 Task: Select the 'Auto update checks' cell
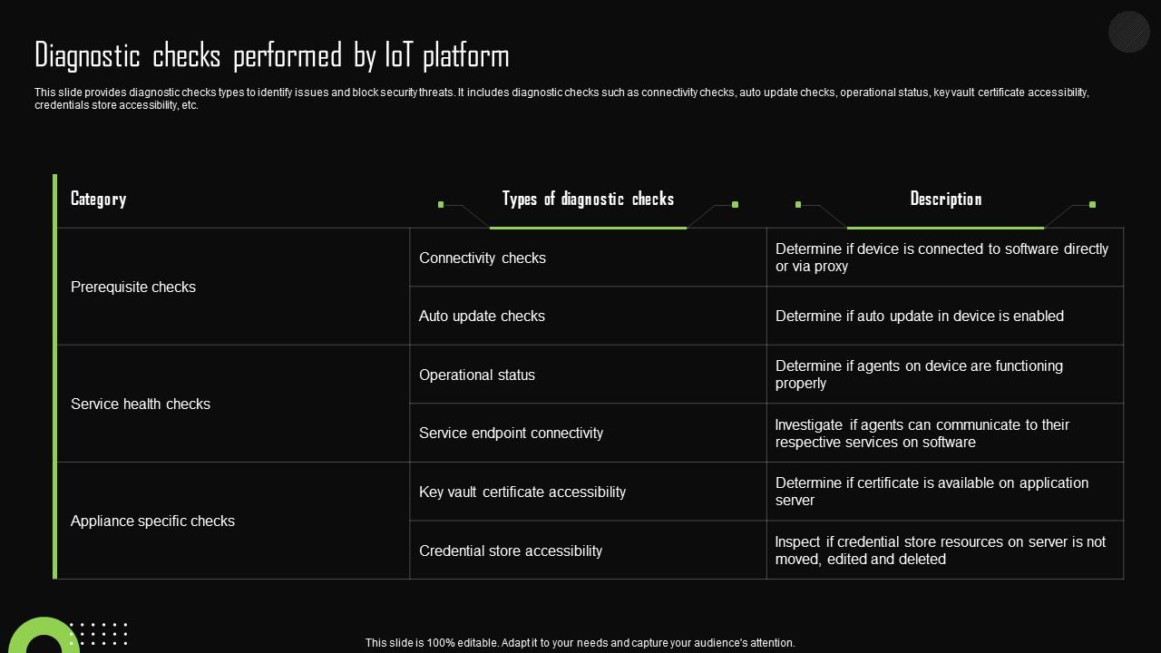point(588,316)
